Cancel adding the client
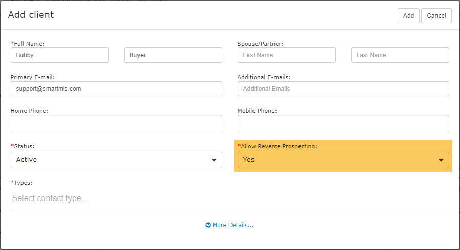The height and width of the screenshot is (250, 460). [x=436, y=16]
